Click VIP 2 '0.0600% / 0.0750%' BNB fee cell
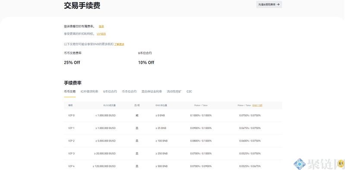 (250, 141)
